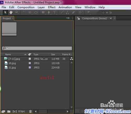Click the footage preview thumbnail
The image size is (131, 114).
point(9,29)
